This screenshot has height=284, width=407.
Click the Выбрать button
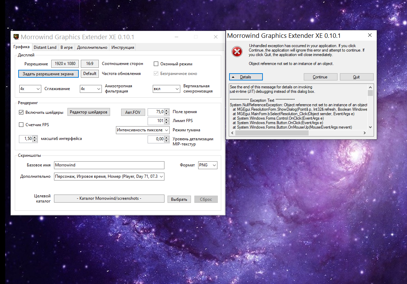click(179, 199)
